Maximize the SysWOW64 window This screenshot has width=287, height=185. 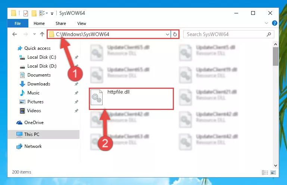253,13
